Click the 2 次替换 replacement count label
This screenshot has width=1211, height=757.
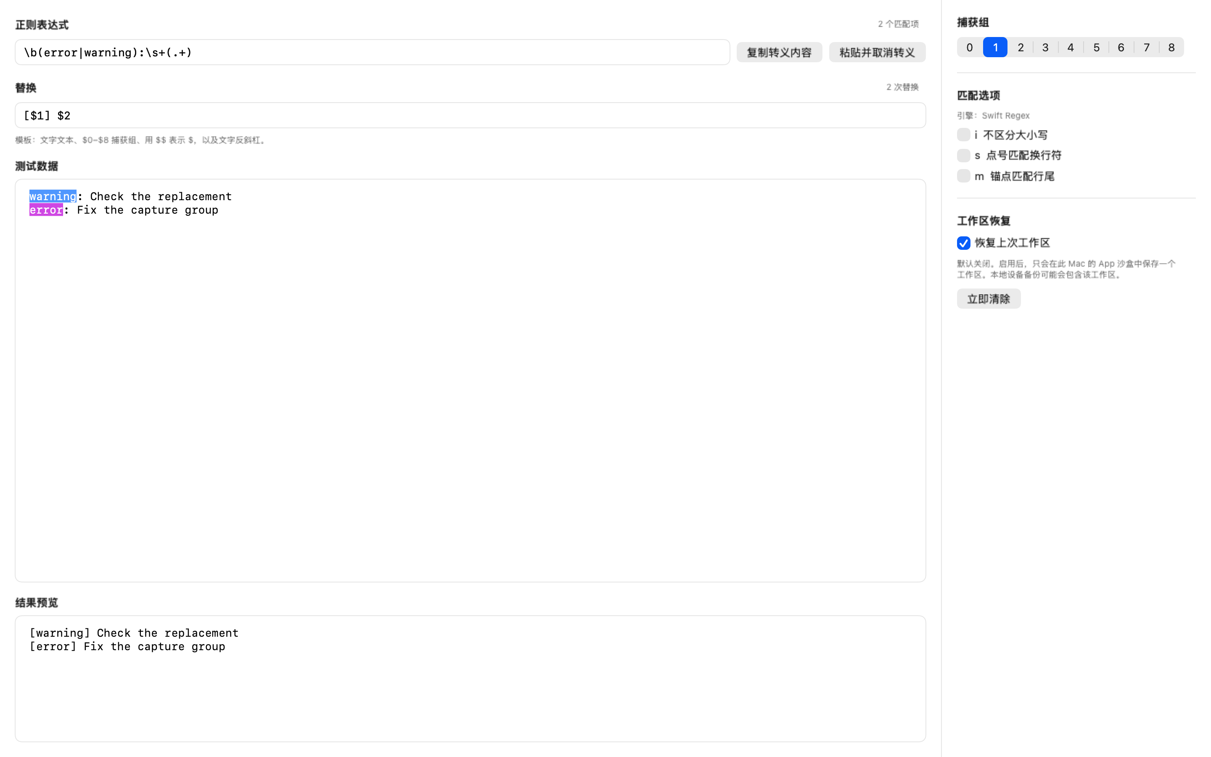click(x=903, y=87)
